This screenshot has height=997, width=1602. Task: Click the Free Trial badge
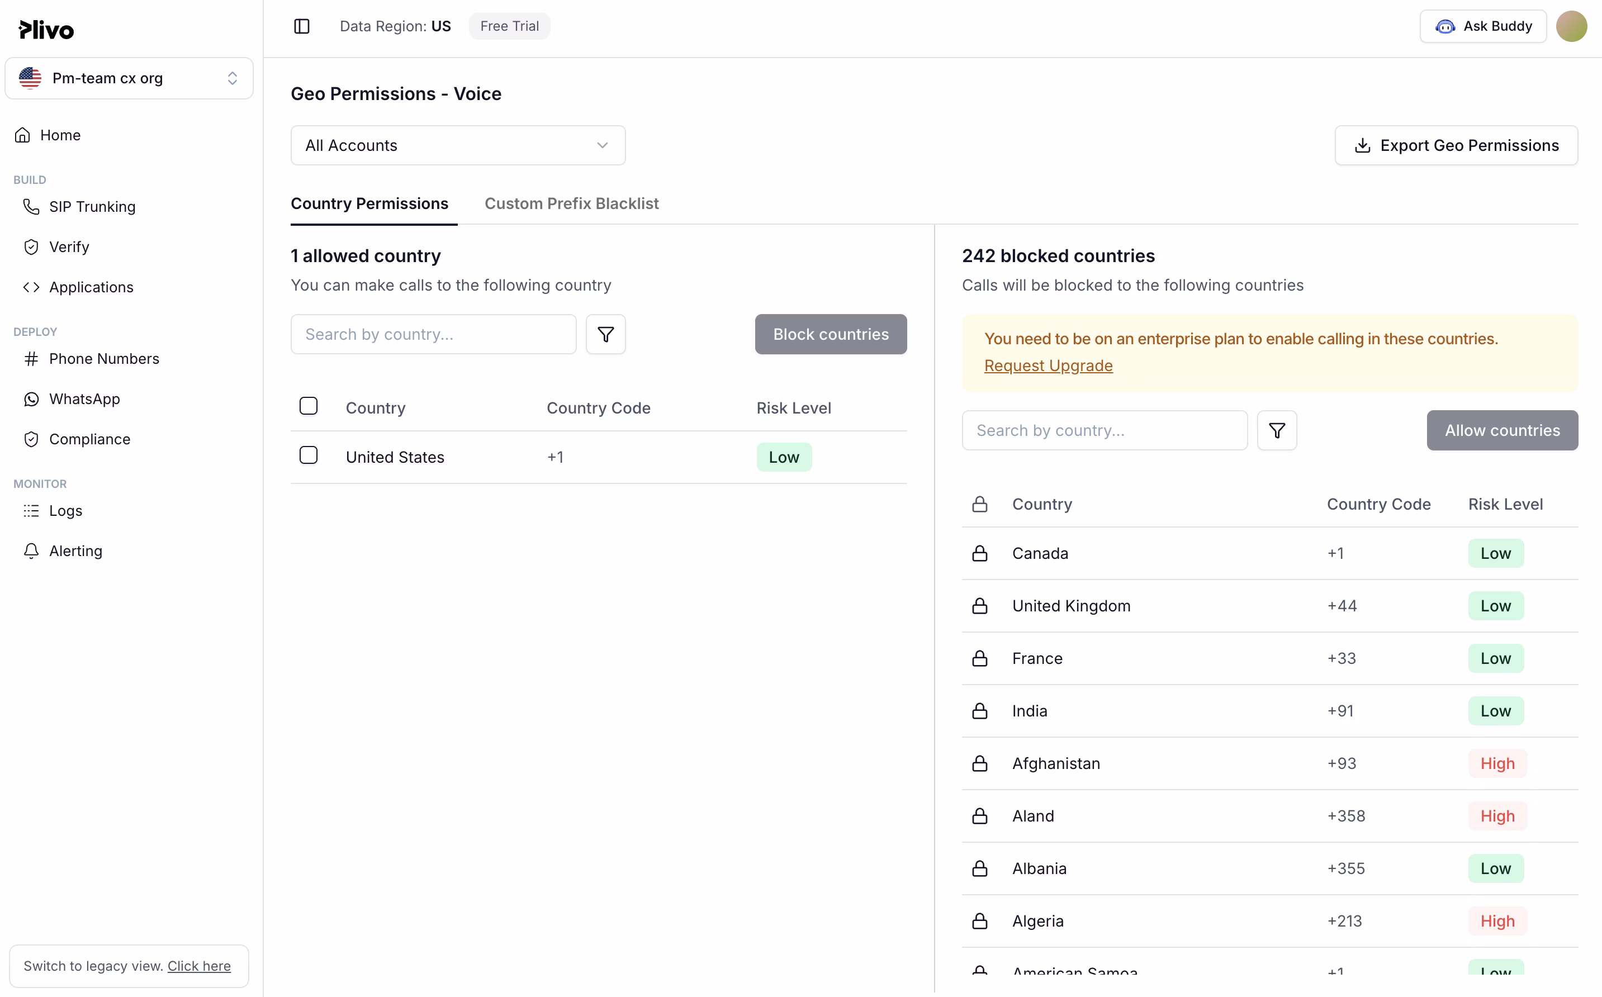[509, 26]
